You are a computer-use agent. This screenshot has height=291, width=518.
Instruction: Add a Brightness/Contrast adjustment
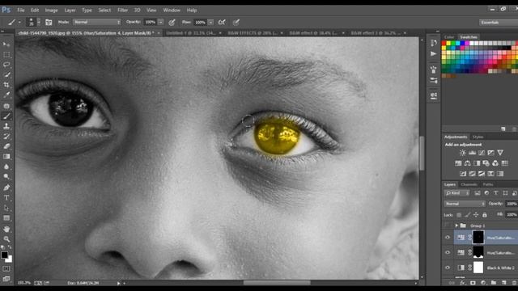click(x=462, y=153)
